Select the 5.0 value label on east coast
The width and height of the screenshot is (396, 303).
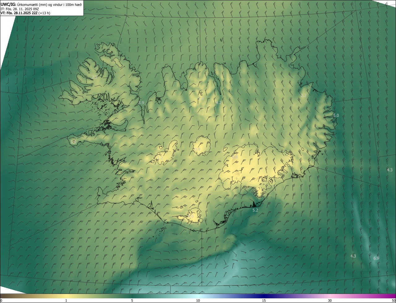click(x=336, y=115)
